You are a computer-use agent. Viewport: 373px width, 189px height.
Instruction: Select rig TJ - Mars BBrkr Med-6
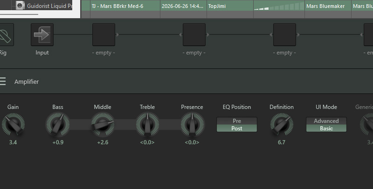tap(125, 6)
